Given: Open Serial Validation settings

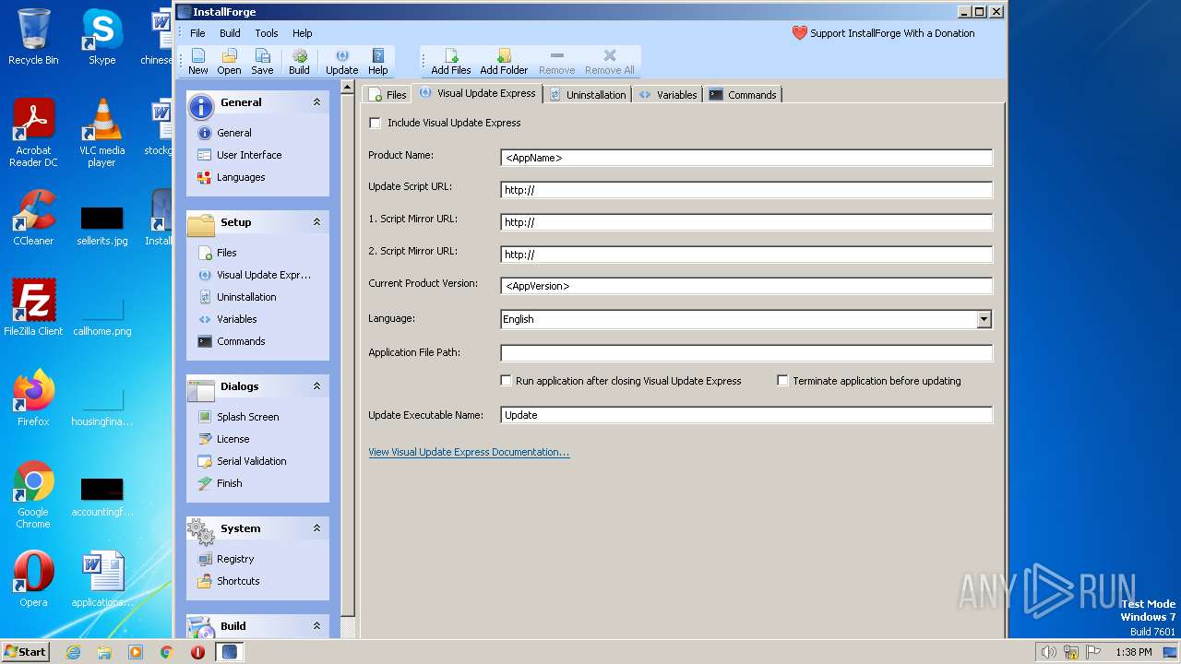Looking at the screenshot, I should click(242, 461).
